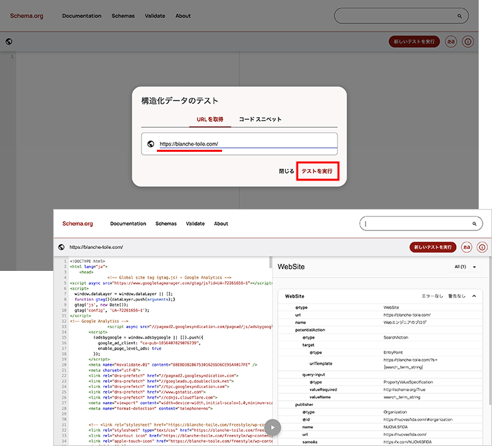Switch to the コード スニペット tab

click(x=260, y=119)
